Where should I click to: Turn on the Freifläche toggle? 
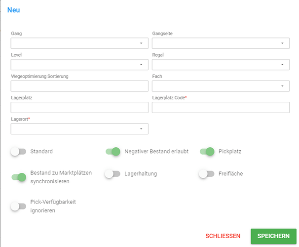coord(207,174)
